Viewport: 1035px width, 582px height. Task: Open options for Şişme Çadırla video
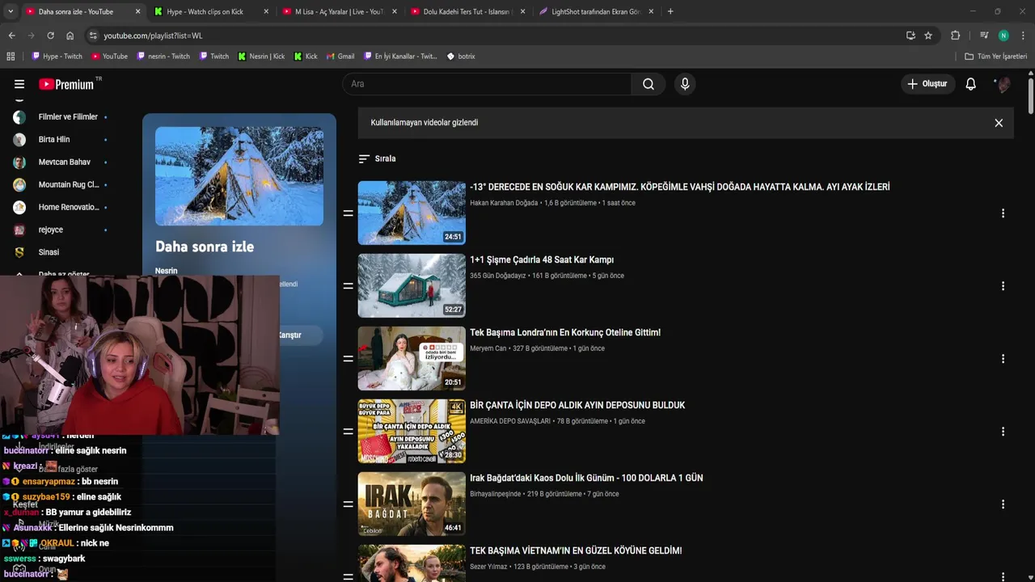point(1003,286)
